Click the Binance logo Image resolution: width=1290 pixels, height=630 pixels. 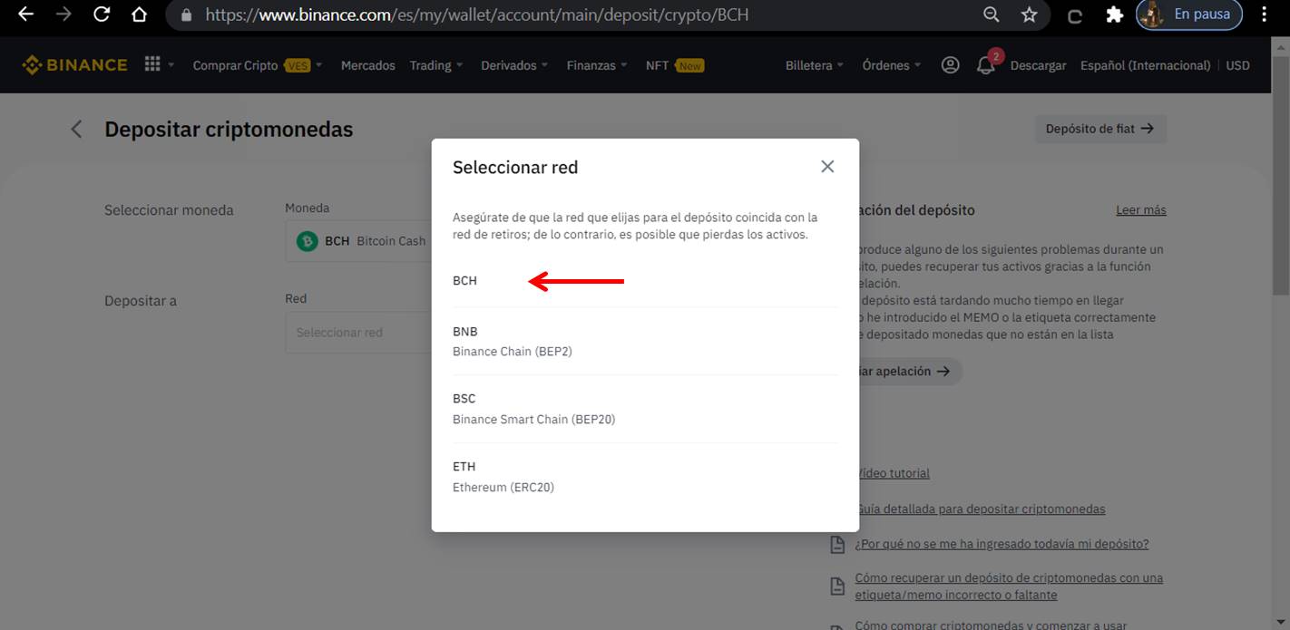tap(74, 65)
